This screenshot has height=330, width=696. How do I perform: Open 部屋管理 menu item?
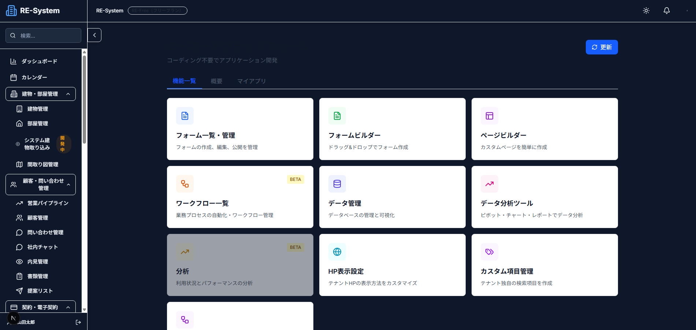point(43,124)
